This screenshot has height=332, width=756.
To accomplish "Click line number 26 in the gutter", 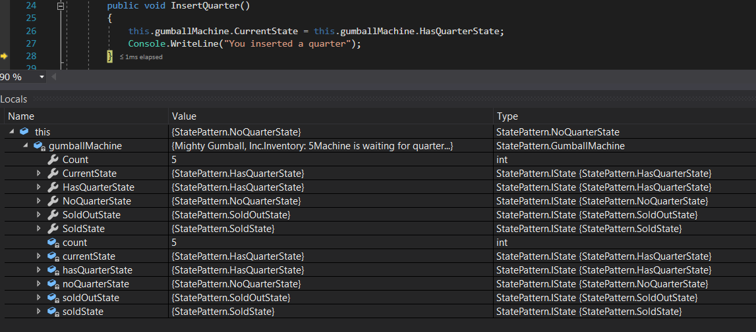I will pyautogui.click(x=31, y=32).
